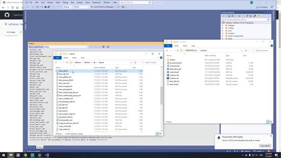The image size is (281, 158).
Task: Click the Preview Selected Items icon in Solution Explorer
Action: (258, 16)
